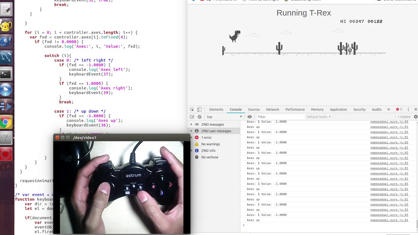Image resolution: width=418 pixels, height=235 pixels.
Task: Close the /dev/video1 window
Action: tap(57, 138)
